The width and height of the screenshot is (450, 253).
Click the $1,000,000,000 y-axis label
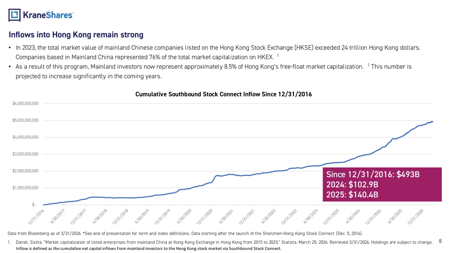[25, 188]
